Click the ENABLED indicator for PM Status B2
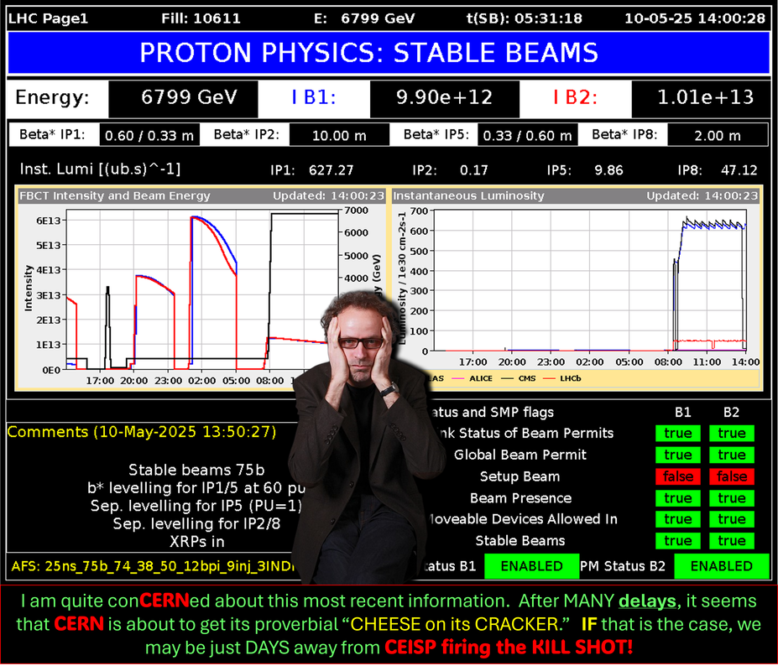 (722, 566)
